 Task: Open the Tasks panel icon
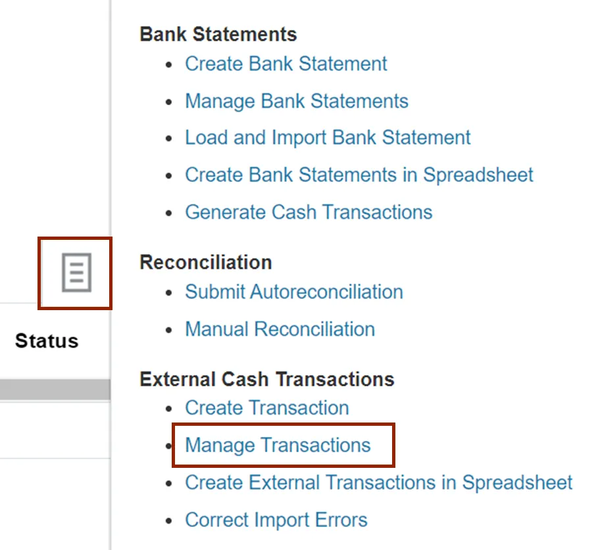pos(76,273)
